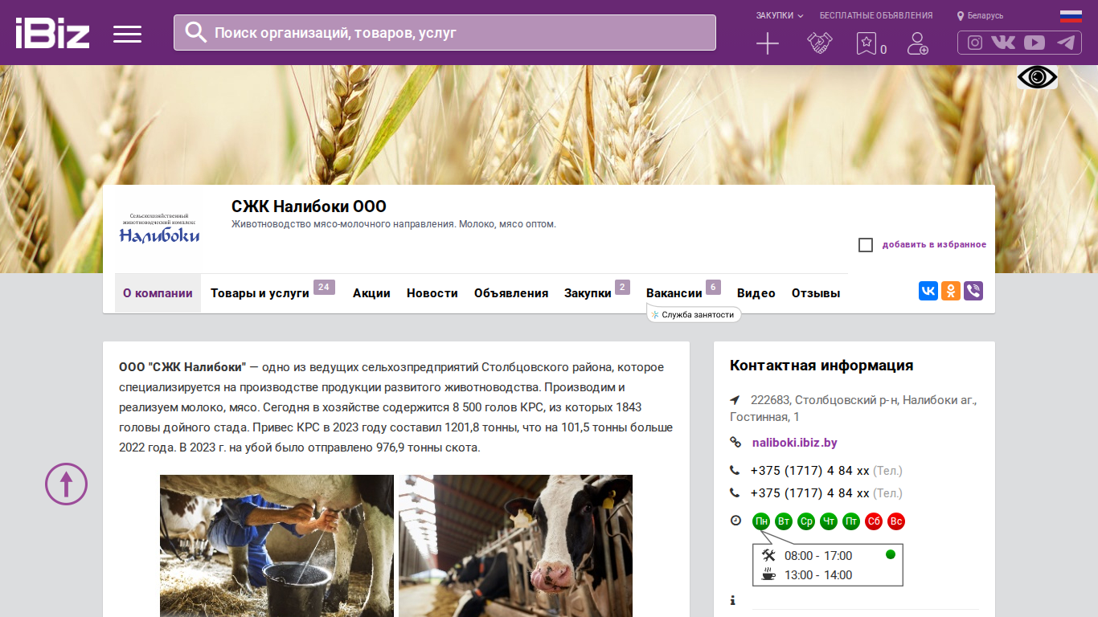Switch to 'Товары и услуги' tab
Image resolution: width=1098 pixels, height=617 pixels.
point(260,293)
